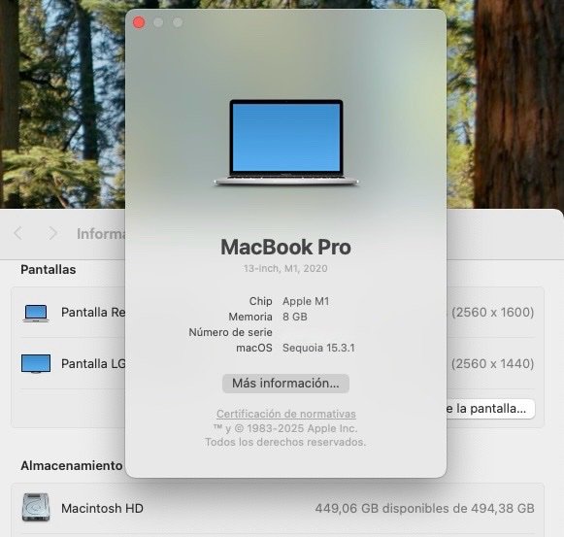564x537 pixels.
Task: Click the zoom button of About window
Action: click(x=178, y=22)
